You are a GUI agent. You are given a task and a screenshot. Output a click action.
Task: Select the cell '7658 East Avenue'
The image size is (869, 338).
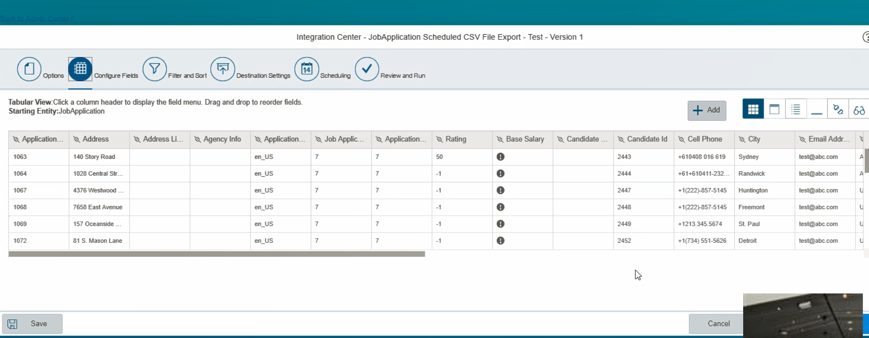100,207
